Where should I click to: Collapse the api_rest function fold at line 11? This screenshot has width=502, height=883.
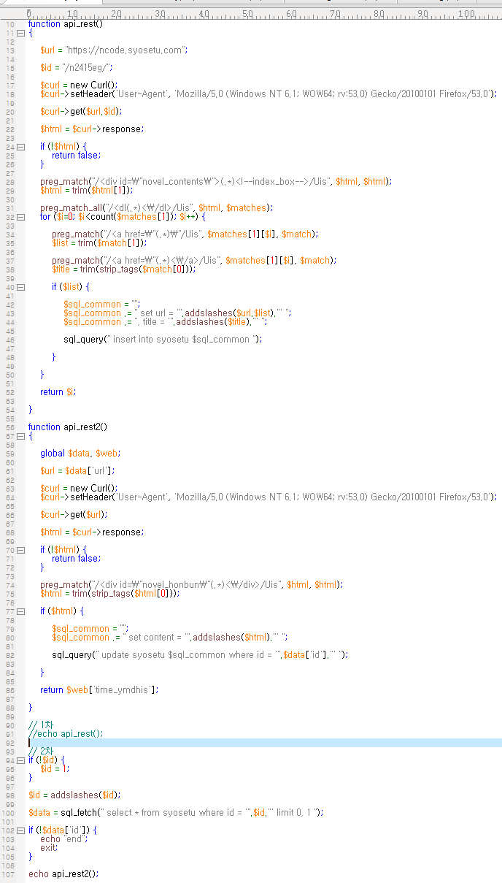(x=20, y=33)
